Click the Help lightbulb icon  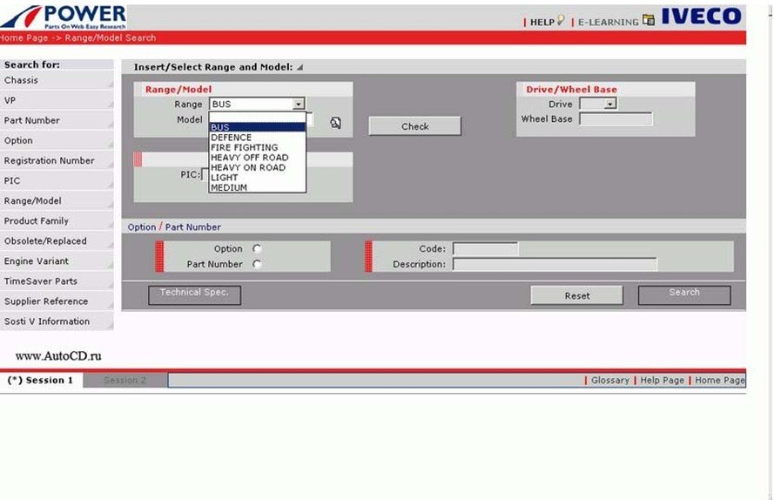(561, 21)
